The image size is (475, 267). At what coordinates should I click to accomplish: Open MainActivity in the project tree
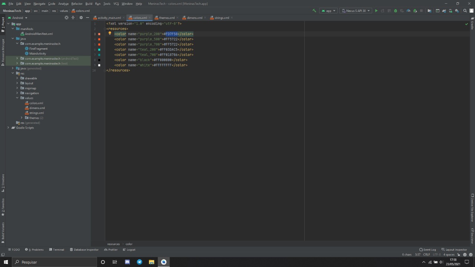click(x=35, y=53)
